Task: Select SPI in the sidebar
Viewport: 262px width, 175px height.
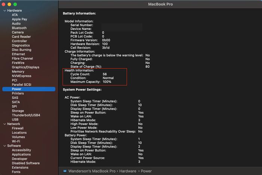Action: click(14, 106)
